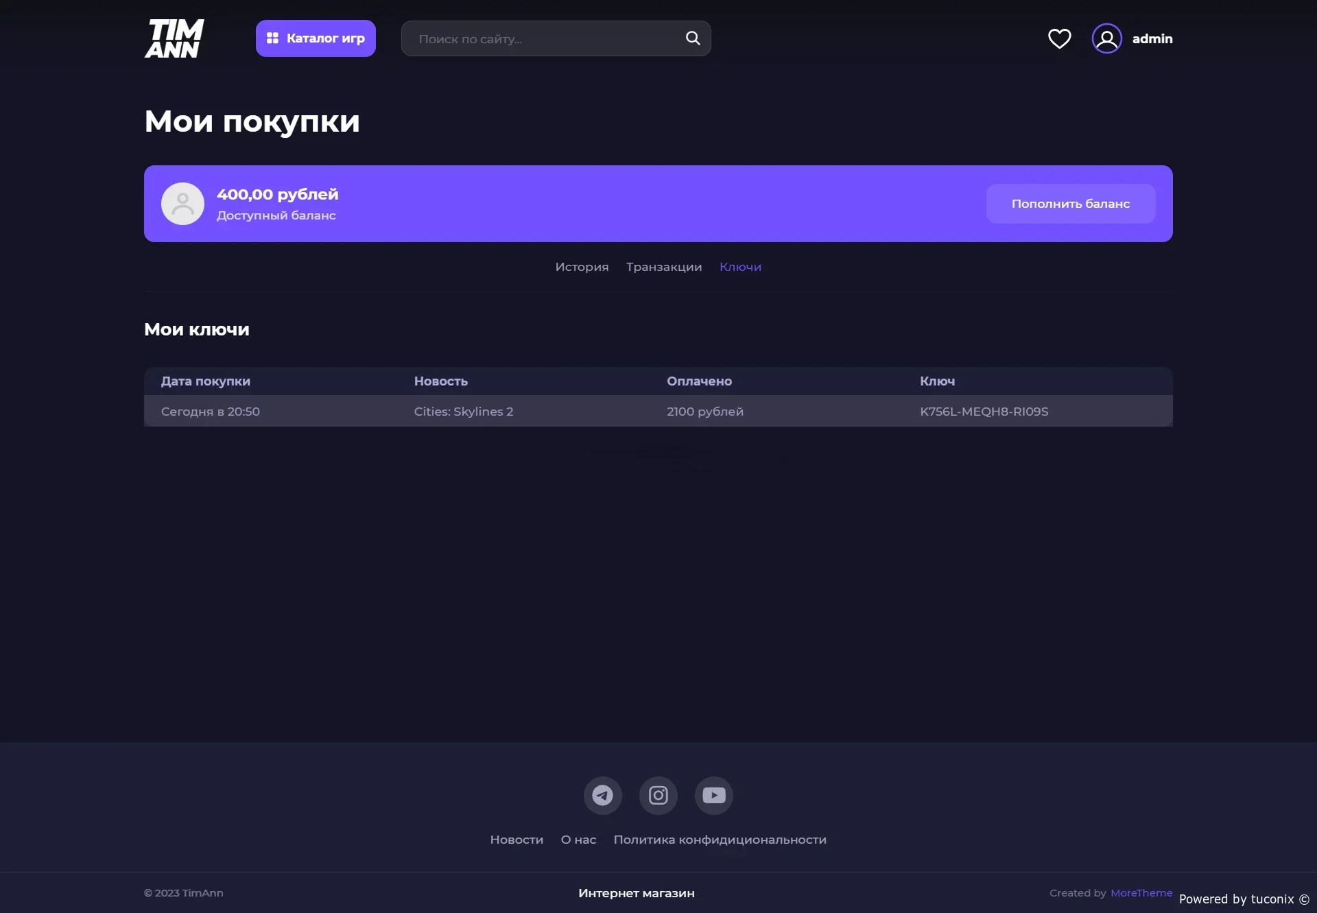This screenshot has width=1317, height=913.
Task: Open Новости footer link
Action: 517,840
